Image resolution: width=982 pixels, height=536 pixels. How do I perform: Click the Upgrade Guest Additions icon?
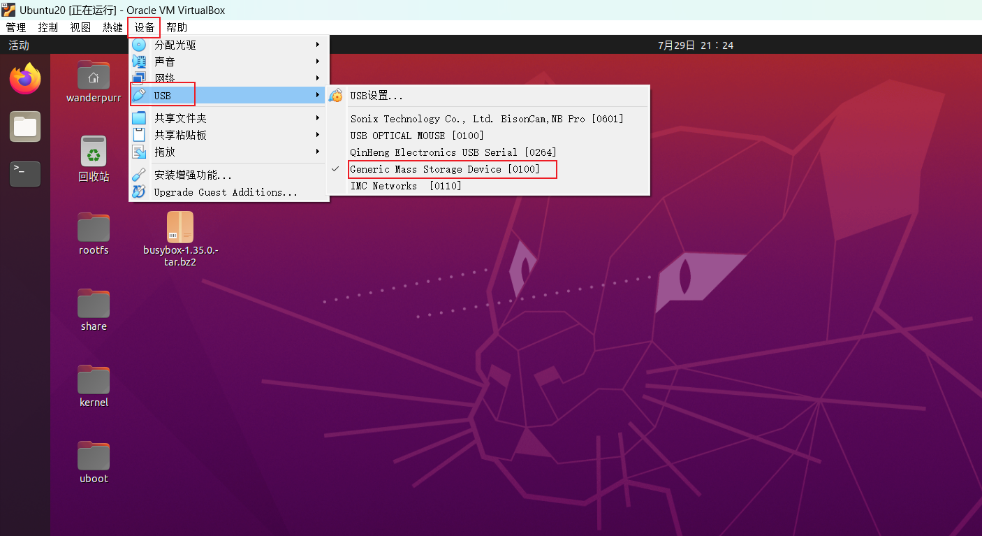[x=140, y=192]
